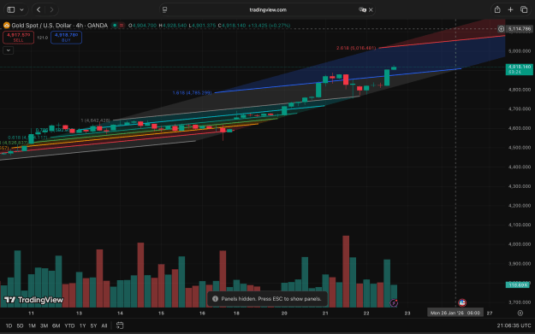Expand the indicator legend collapse arrow
Viewport: 535px width, 334px height.
pyautogui.click(x=9, y=50)
